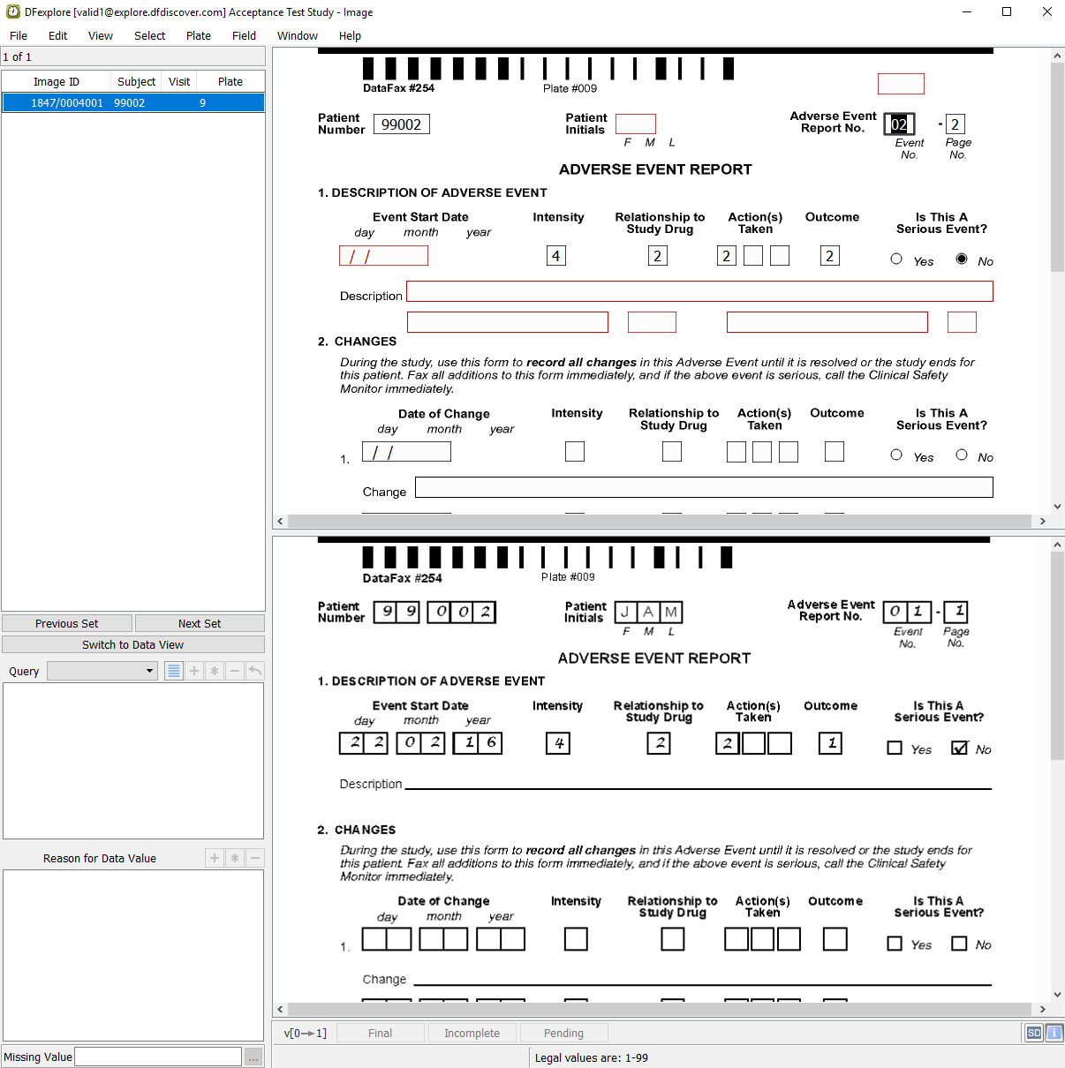Click the add query plus icon
1065x1068 pixels.
(194, 671)
